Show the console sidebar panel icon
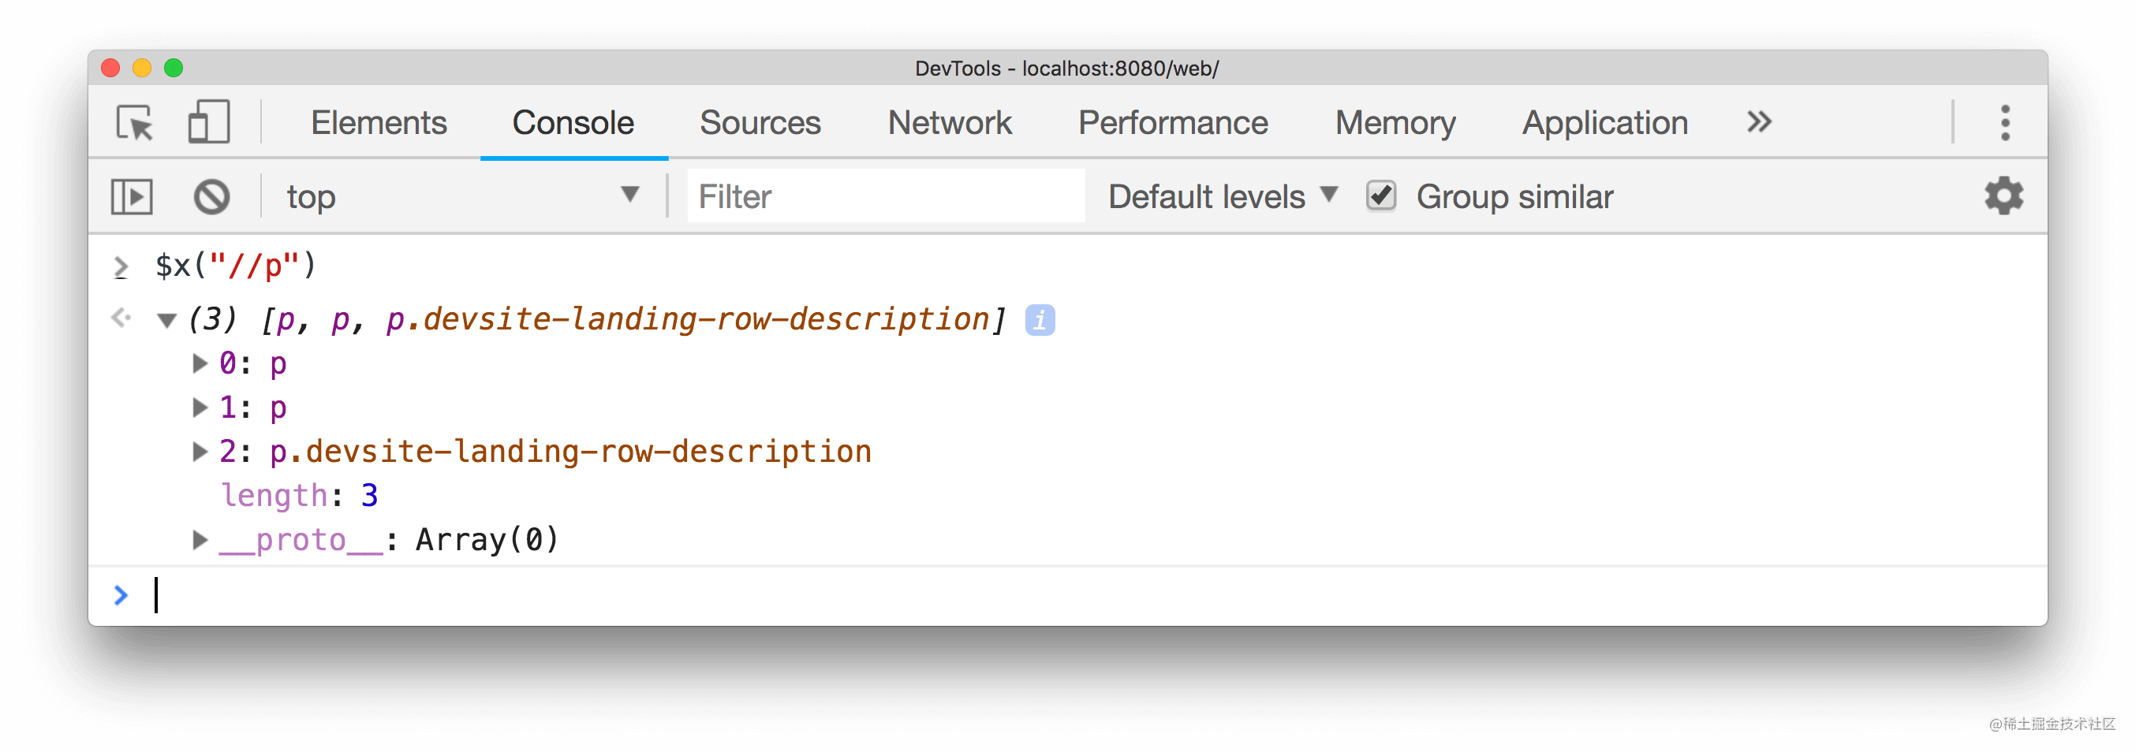This screenshot has height=752, width=2136. point(132,197)
